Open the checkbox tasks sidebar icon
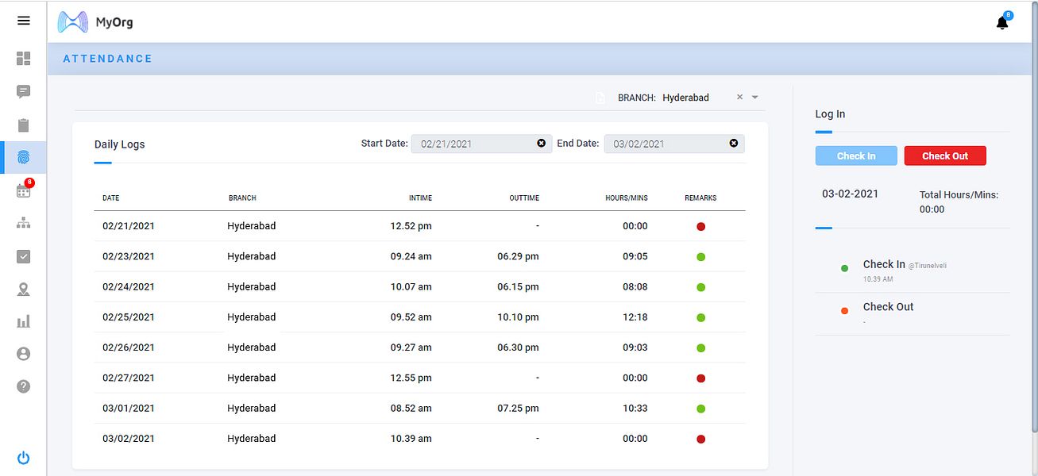This screenshot has width=1038, height=476. 23,256
